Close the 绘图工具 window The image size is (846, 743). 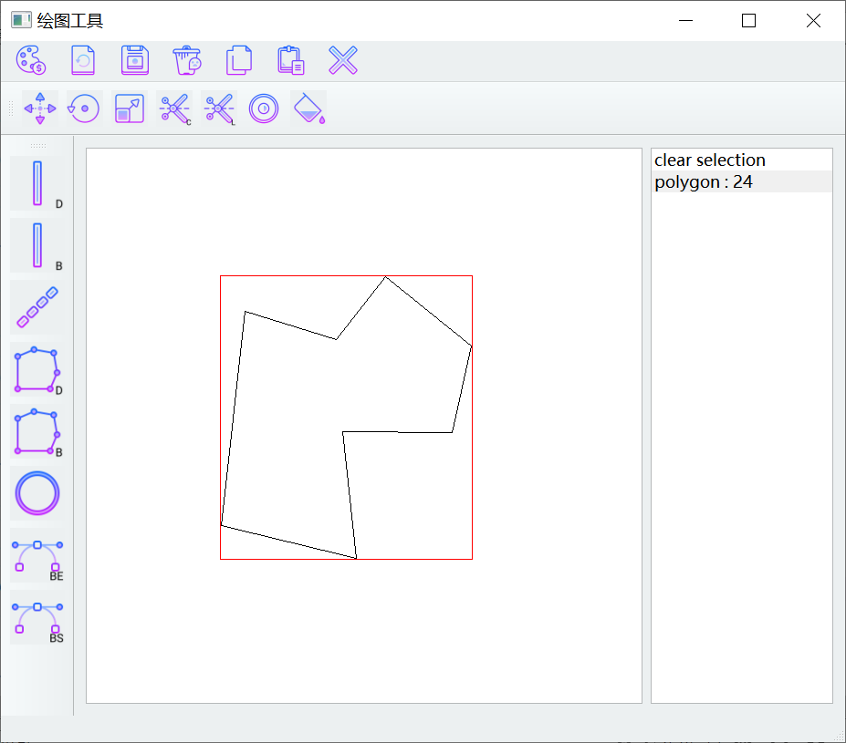[x=813, y=20]
